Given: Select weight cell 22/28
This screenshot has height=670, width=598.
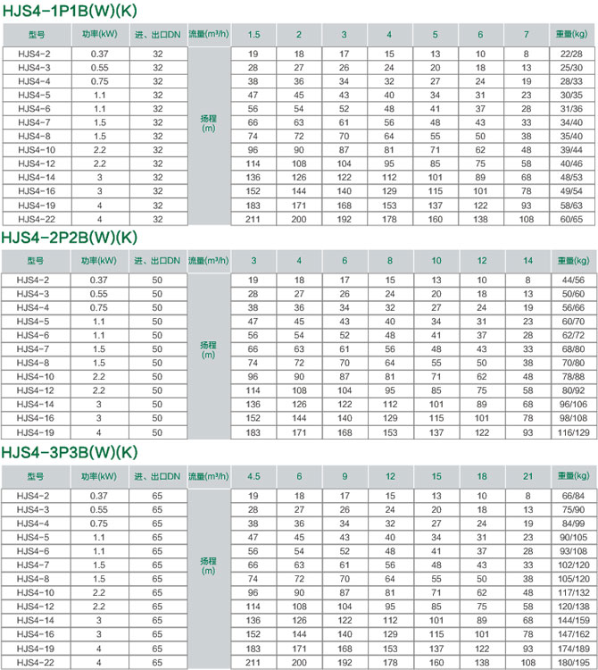Looking at the screenshot, I should pyautogui.click(x=571, y=54).
